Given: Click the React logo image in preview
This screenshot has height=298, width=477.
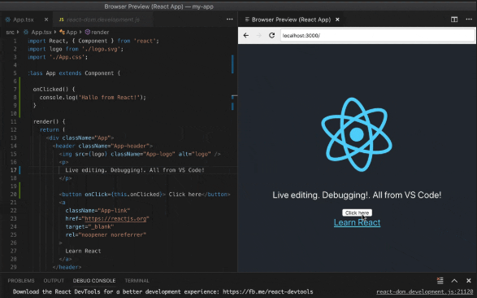Looking at the screenshot, I should click(x=357, y=134).
